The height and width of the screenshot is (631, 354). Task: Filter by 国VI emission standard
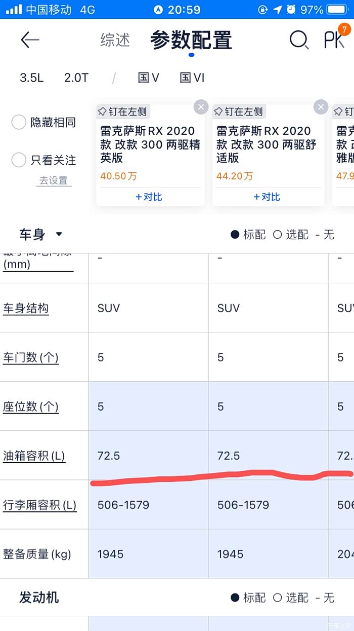(x=192, y=78)
